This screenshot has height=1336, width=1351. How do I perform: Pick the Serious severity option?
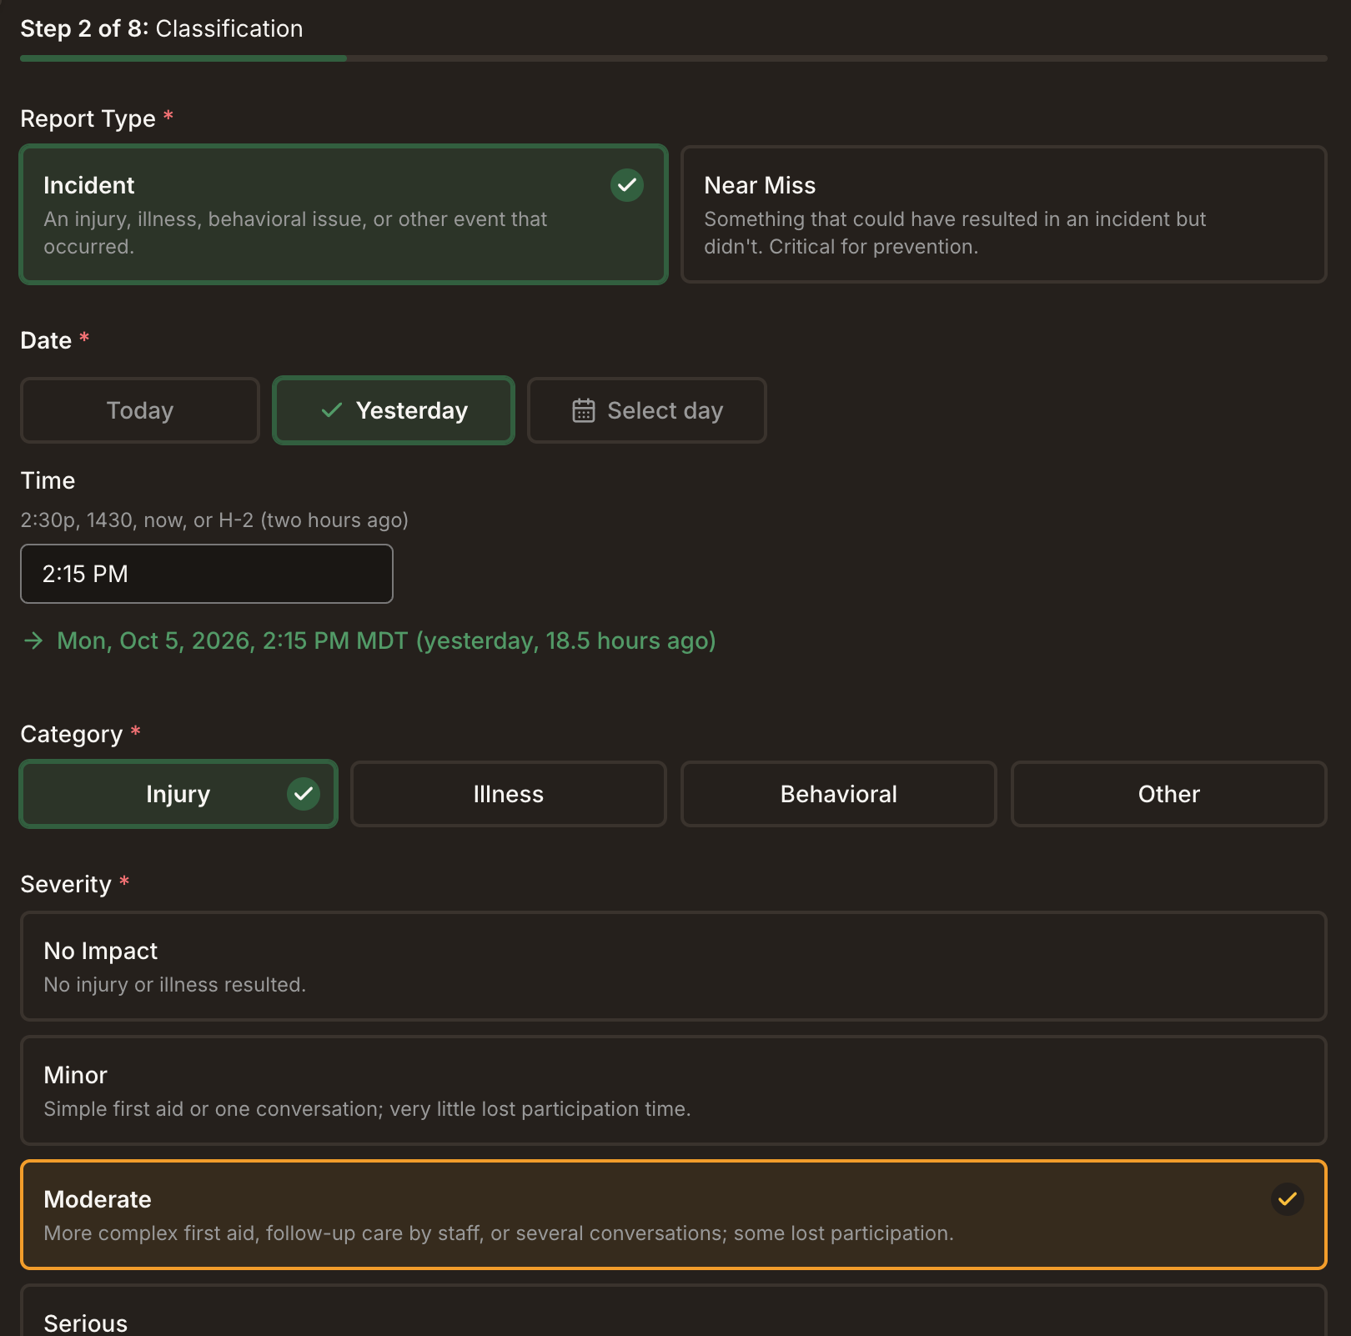coord(674,1311)
